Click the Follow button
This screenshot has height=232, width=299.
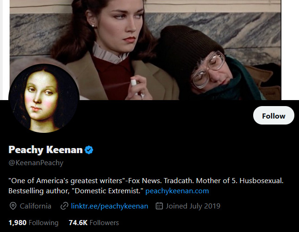[274, 116]
